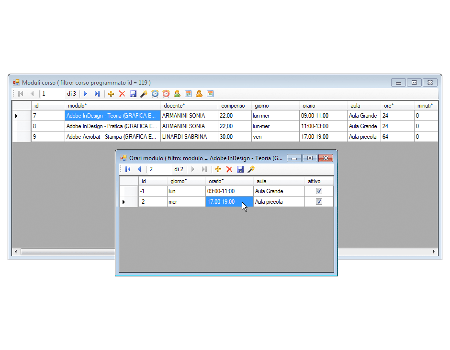Image resolution: width=450 pixels, height=350 pixels.
Task: Select the "Adobe InDesign - Teoria" module cell
Action: [112, 116]
